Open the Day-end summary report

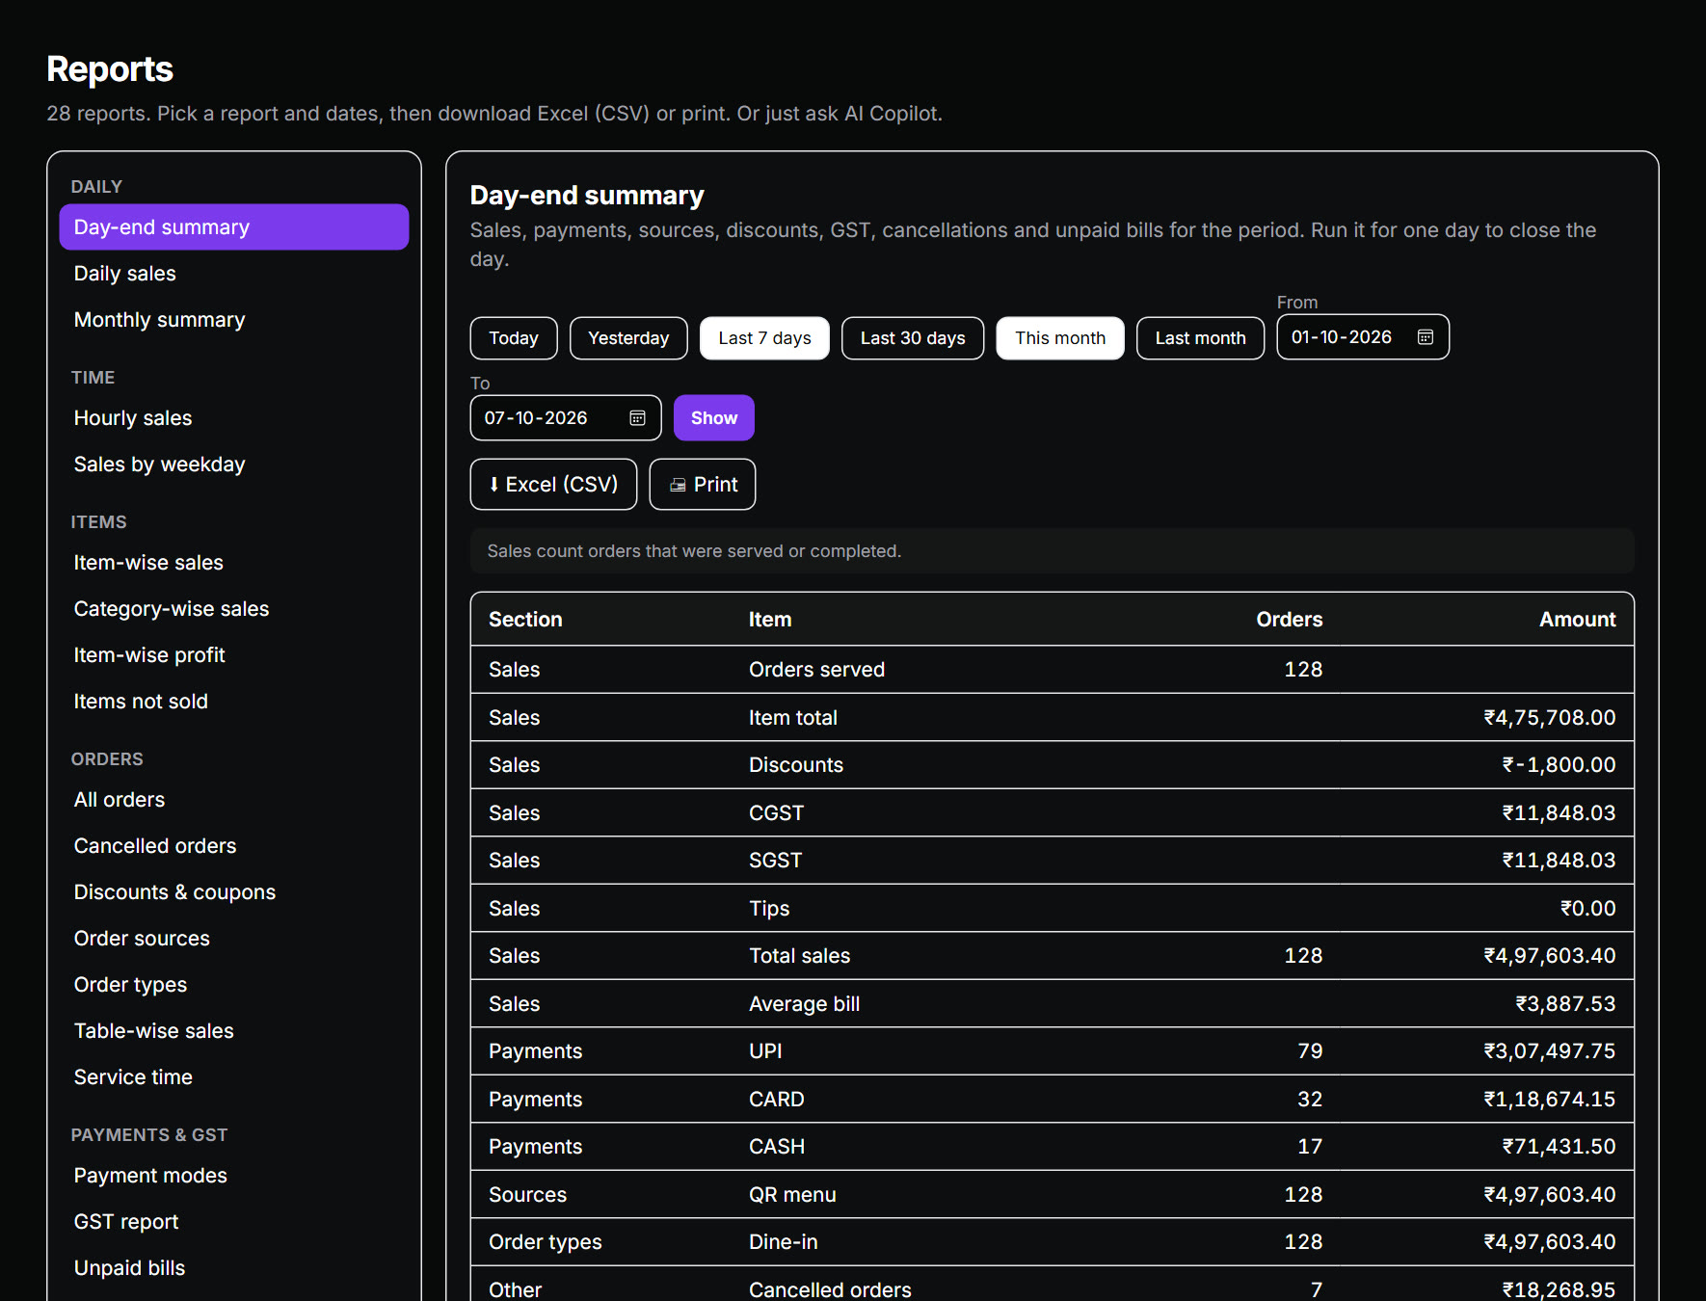click(x=234, y=227)
